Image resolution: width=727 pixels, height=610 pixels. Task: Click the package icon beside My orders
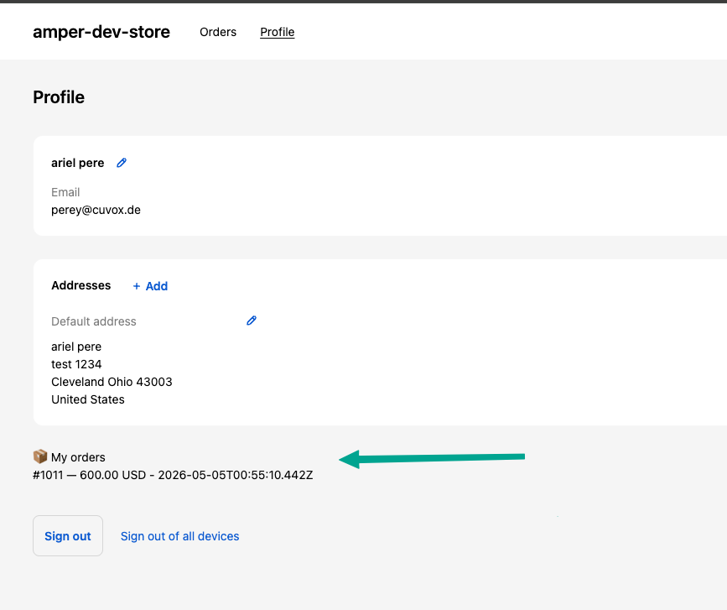point(40,456)
